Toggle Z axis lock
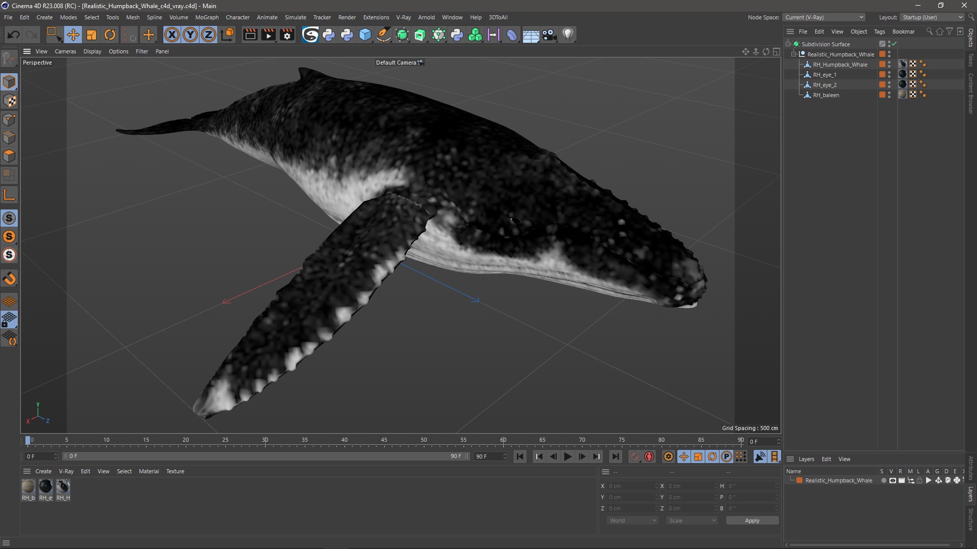The width and height of the screenshot is (977, 549). [209, 35]
